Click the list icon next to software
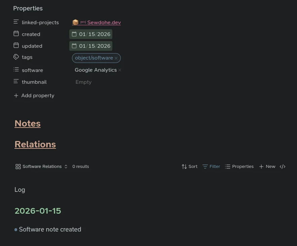The width and height of the screenshot is (297, 246). click(16, 69)
